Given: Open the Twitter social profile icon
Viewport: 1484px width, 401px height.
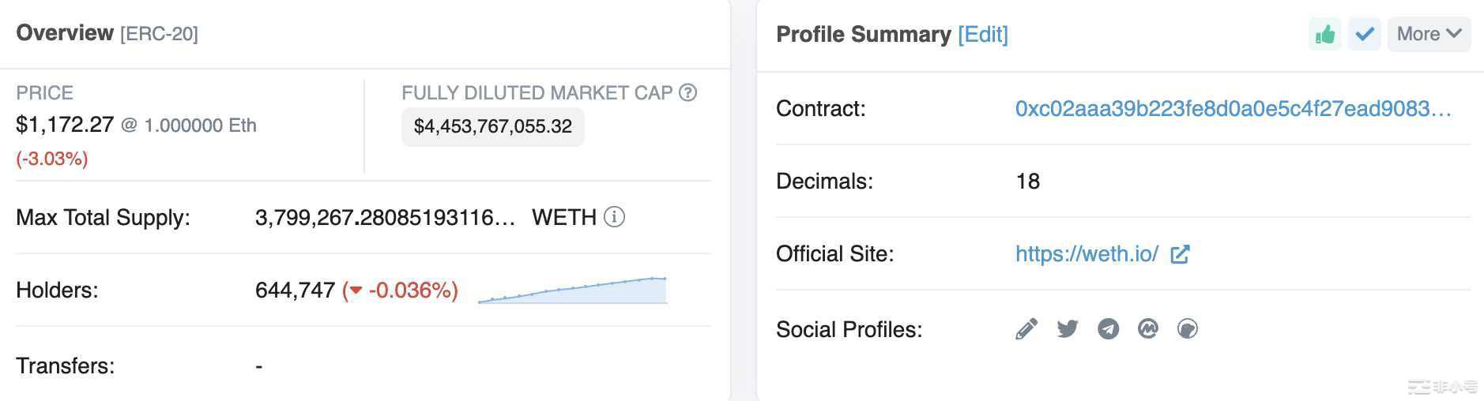Looking at the screenshot, I should [1068, 329].
